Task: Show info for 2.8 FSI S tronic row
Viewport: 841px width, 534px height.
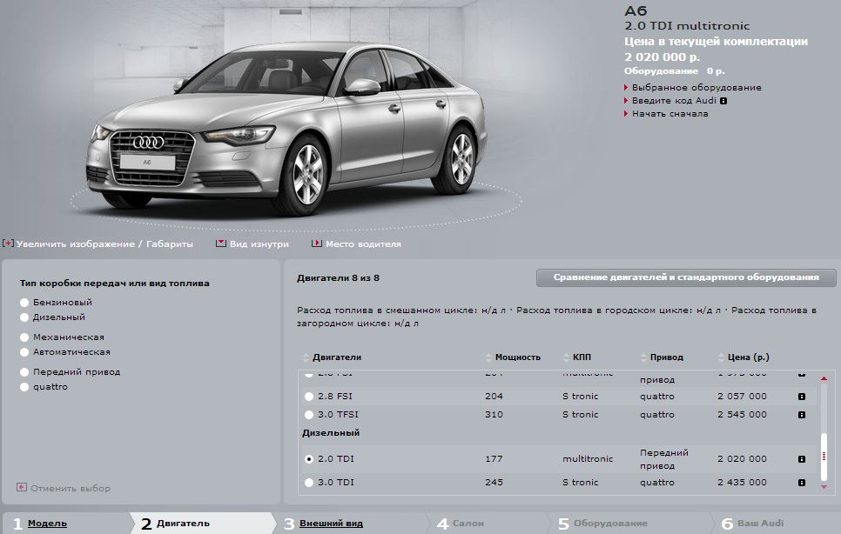Action: (x=801, y=397)
